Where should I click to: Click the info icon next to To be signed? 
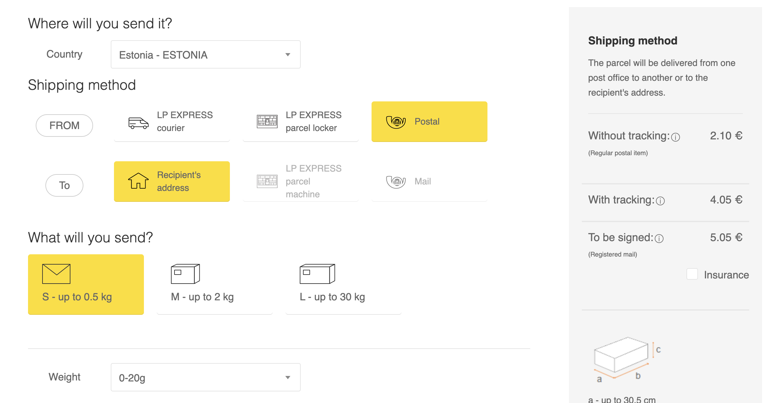click(659, 239)
